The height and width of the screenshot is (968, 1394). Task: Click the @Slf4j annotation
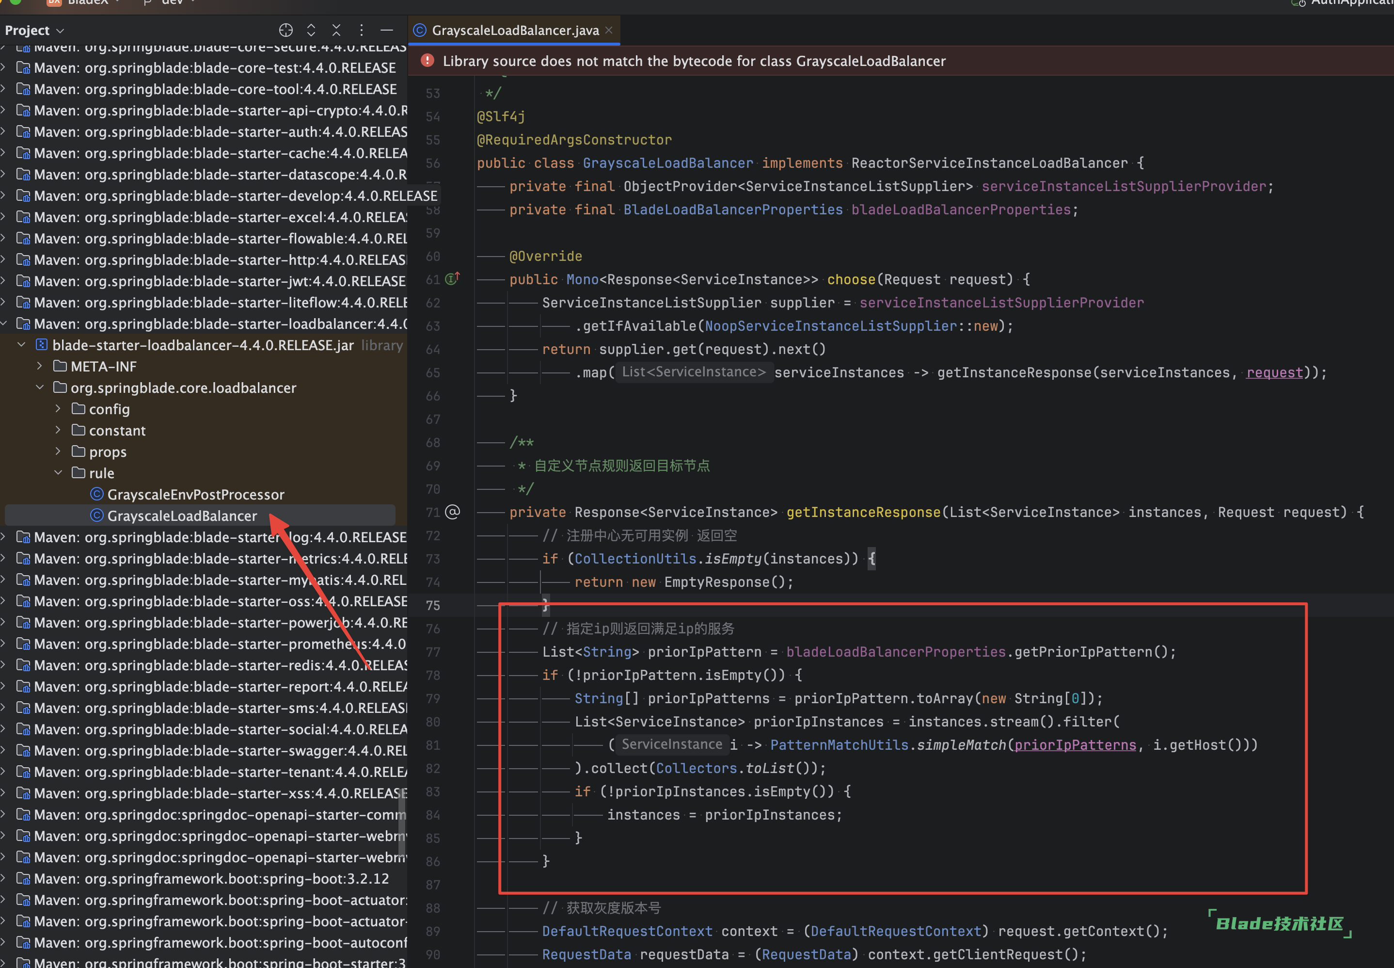501,116
